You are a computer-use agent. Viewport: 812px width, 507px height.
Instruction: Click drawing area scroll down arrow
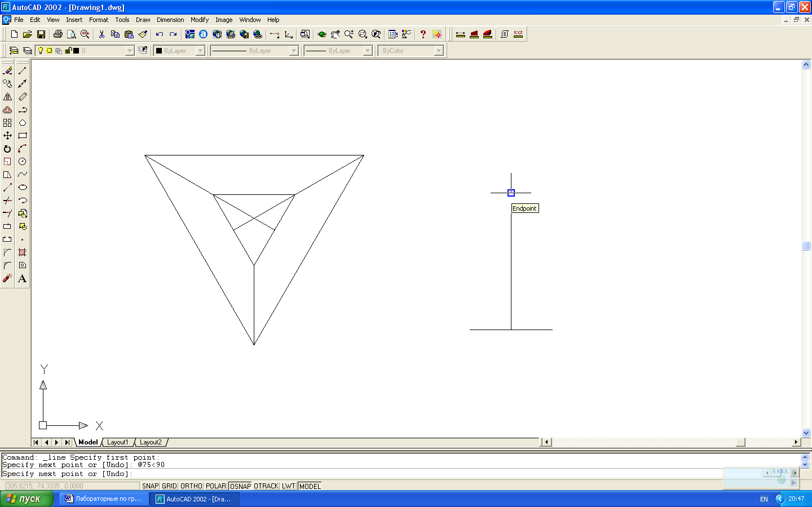[x=806, y=433]
